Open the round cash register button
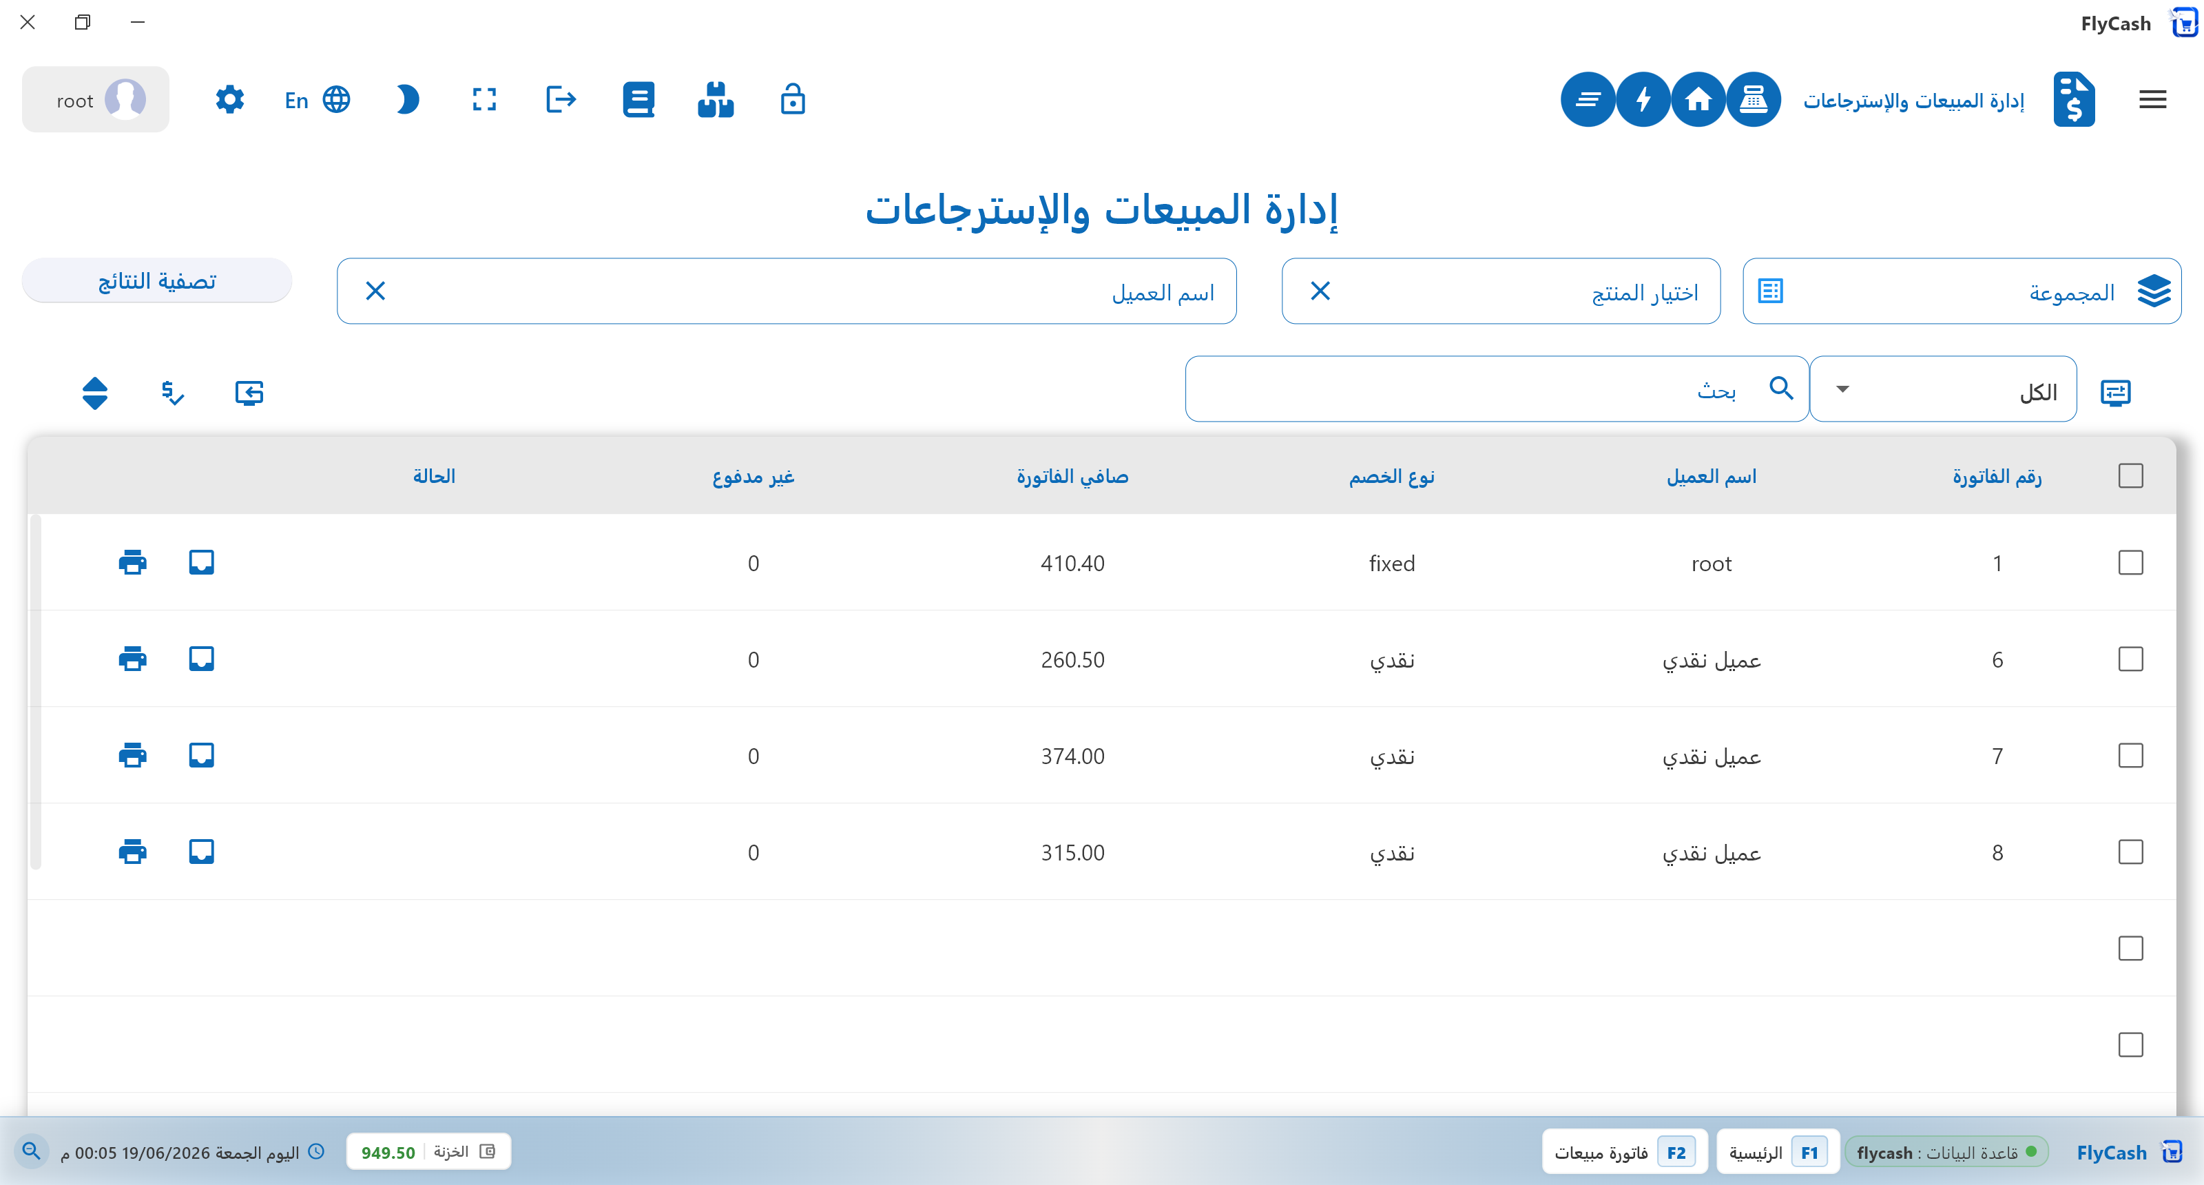The height and width of the screenshot is (1185, 2204). tap(1753, 100)
